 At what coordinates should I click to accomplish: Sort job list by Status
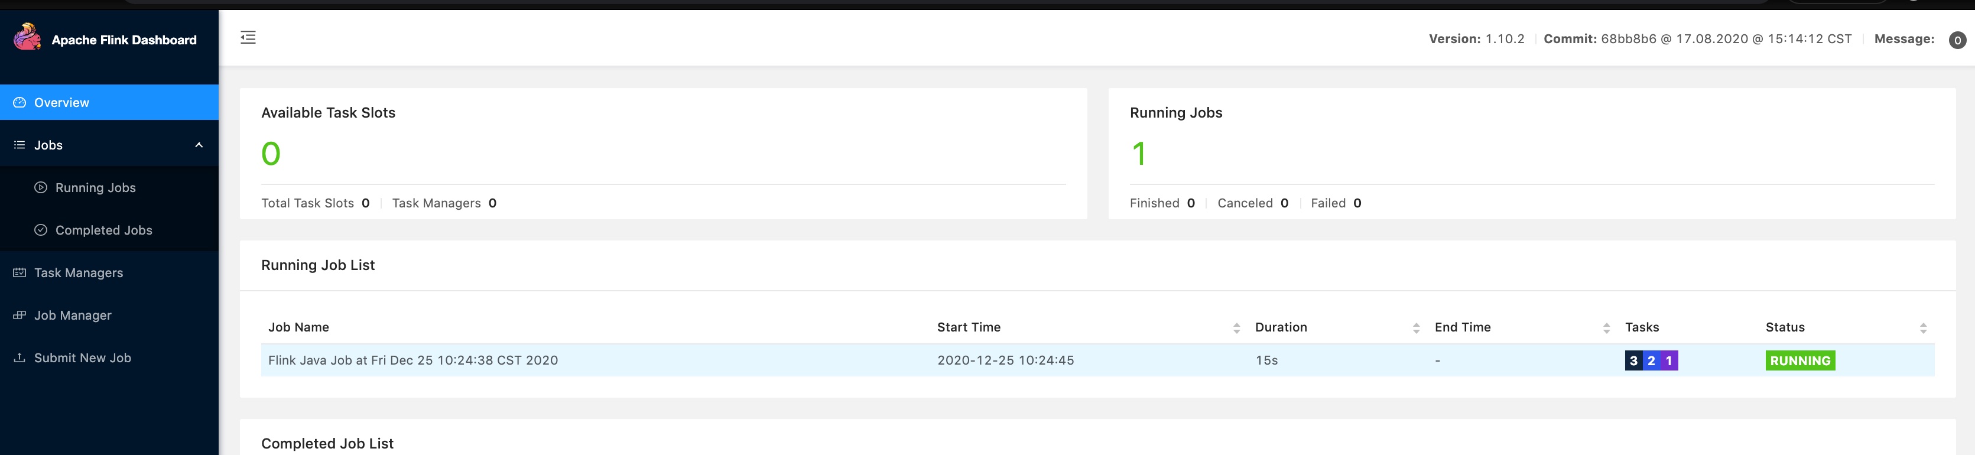(x=1922, y=328)
